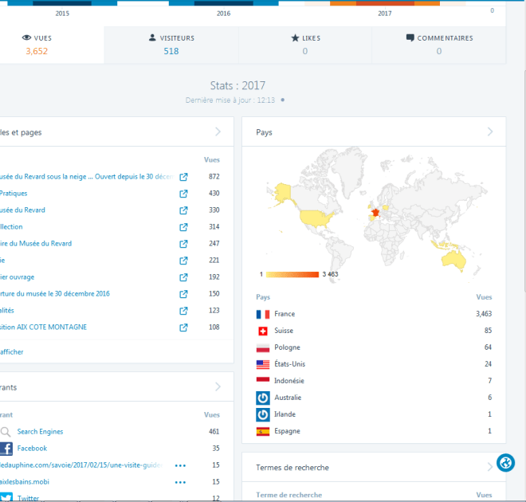This screenshot has width=526, height=502.
Task: Select the Commentaires tab
Action: 438,45
